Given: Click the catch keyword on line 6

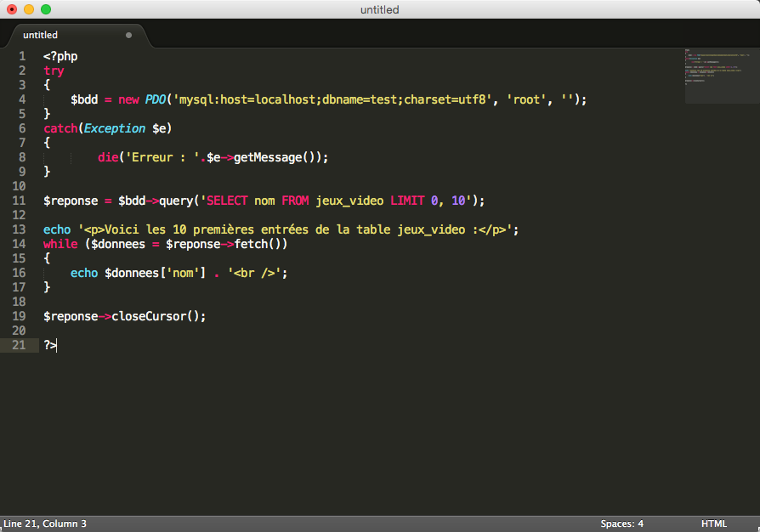Looking at the screenshot, I should [60, 128].
